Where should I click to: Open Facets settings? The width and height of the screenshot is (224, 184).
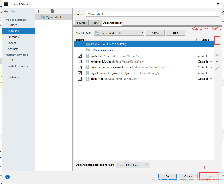coord(12,43)
